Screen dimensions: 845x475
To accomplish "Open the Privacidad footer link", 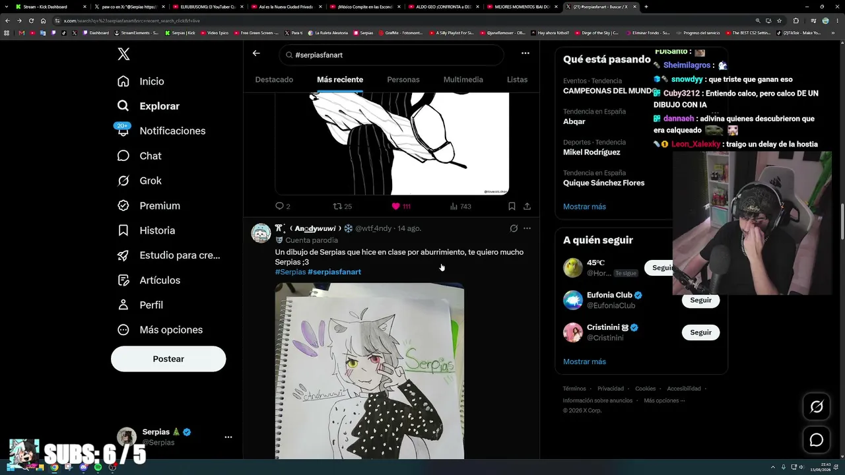I will point(611,389).
